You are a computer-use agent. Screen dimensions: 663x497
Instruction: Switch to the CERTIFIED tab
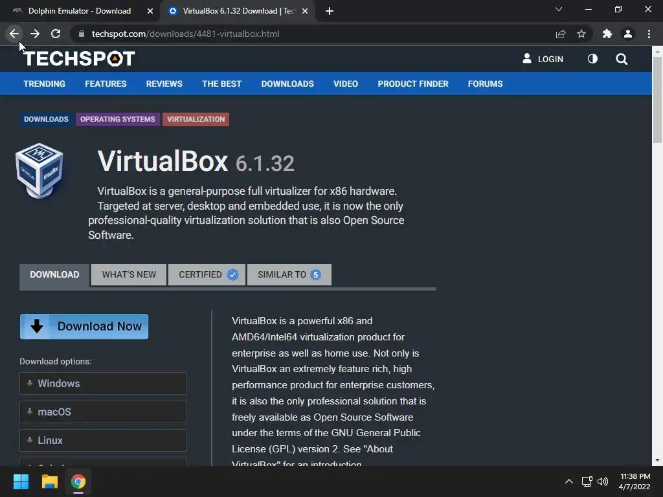click(207, 274)
